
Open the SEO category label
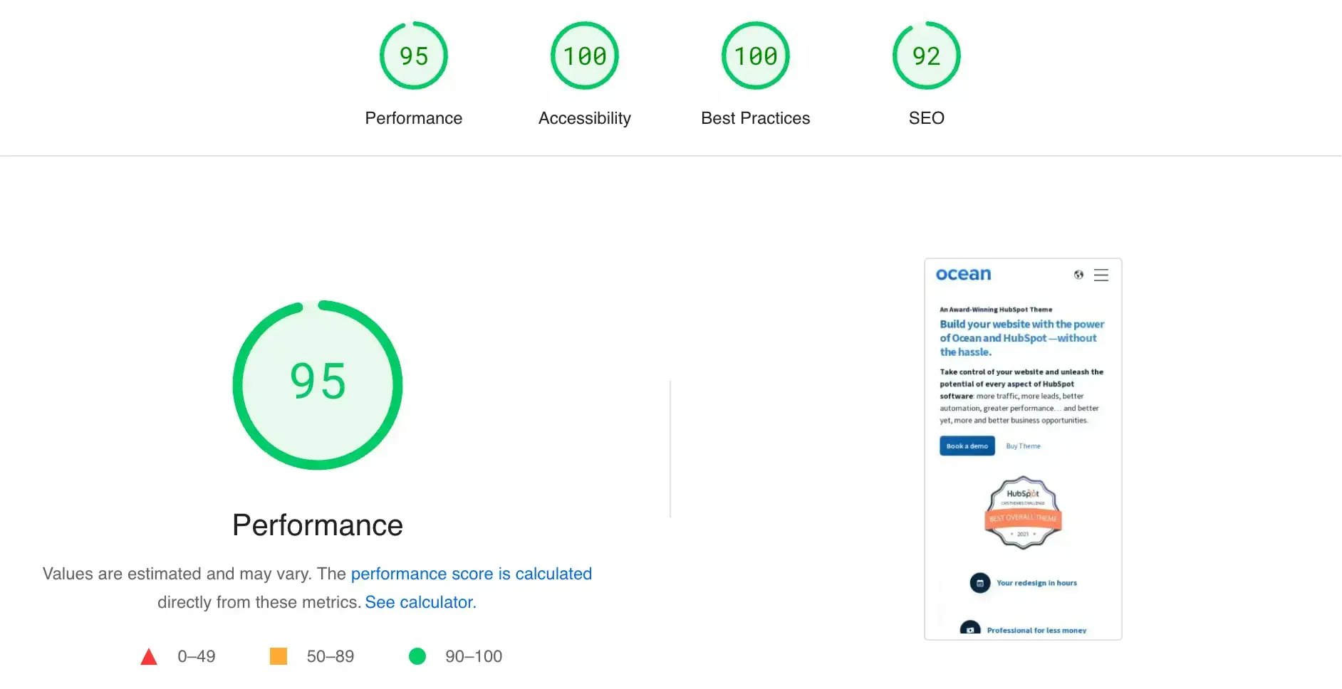927,118
